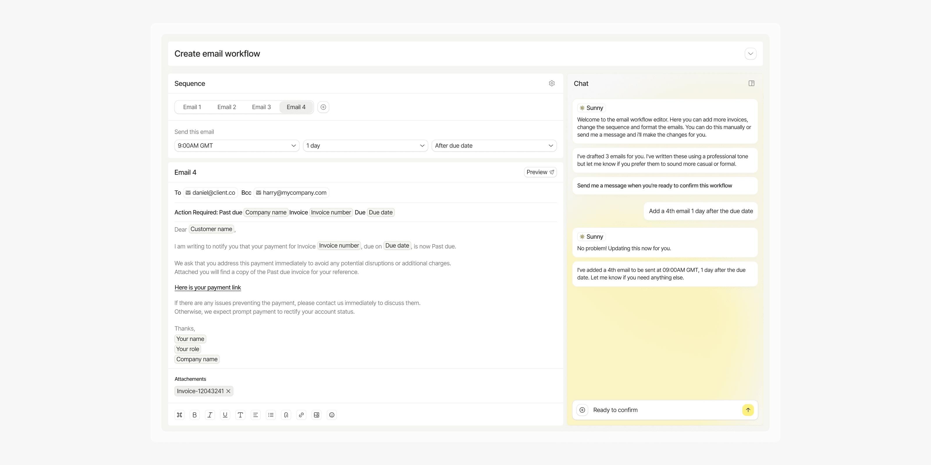
Task: Click the Preview button
Action: [x=540, y=172]
